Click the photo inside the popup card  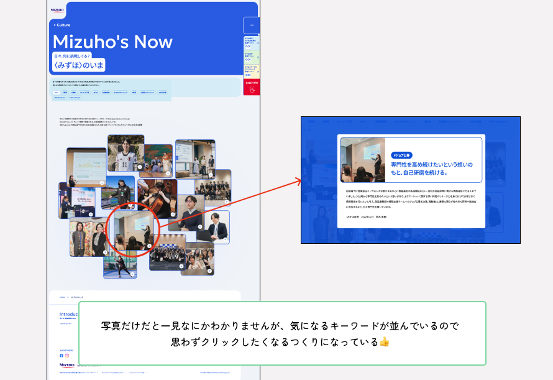point(362,160)
